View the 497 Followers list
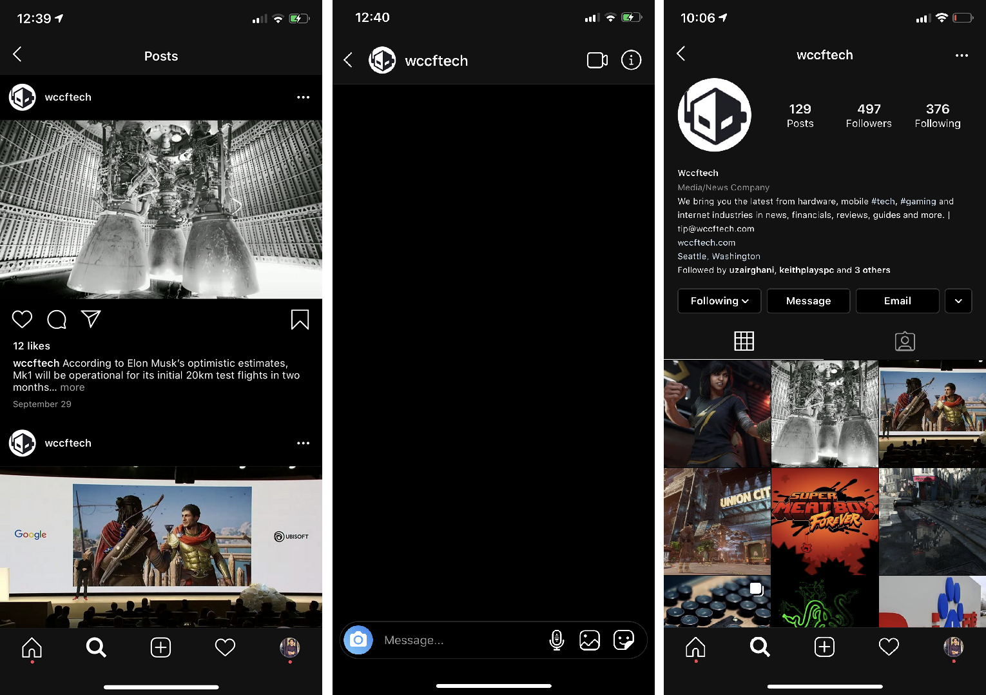Image resolution: width=986 pixels, height=695 pixels. (x=869, y=115)
